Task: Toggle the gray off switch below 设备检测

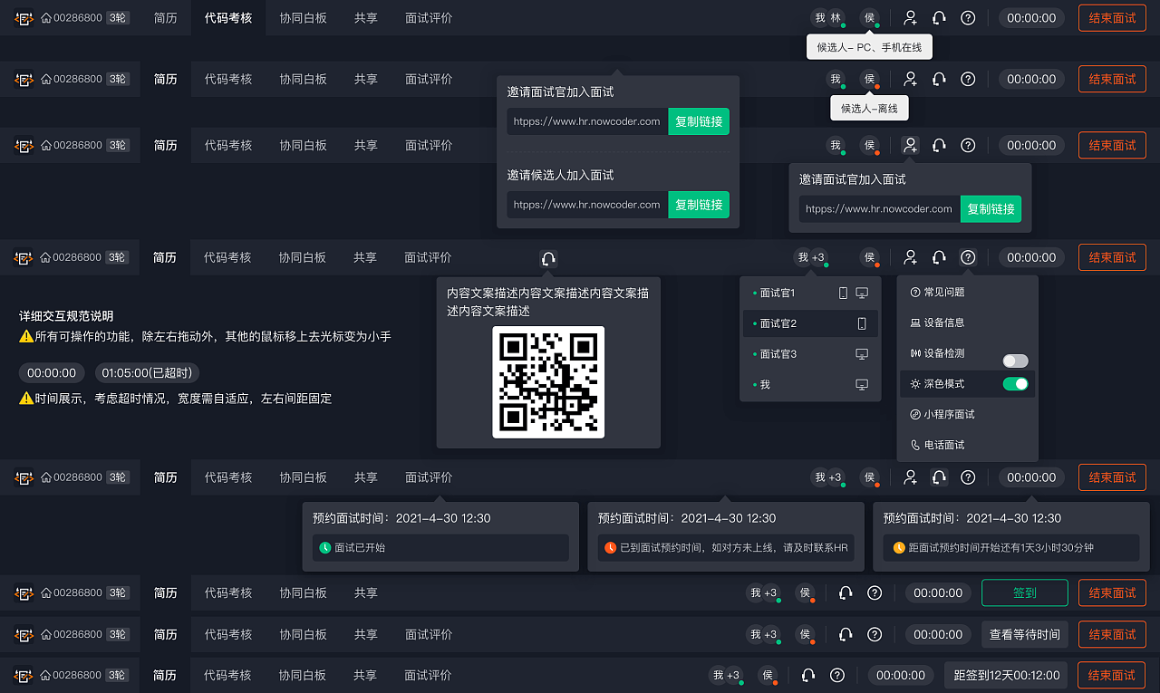Action: coord(1015,361)
